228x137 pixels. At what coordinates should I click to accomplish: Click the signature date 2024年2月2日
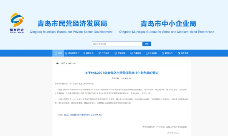point(173,133)
